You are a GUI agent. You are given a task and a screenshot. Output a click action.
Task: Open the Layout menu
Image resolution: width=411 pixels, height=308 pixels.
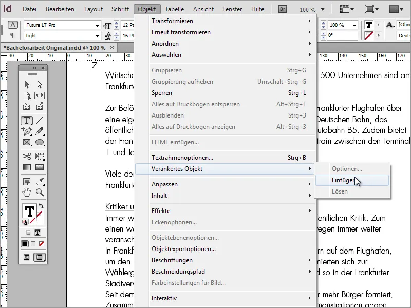pyautogui.click(x=94, y=9)
